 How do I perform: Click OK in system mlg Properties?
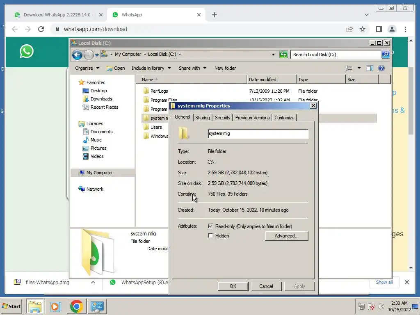click(x=233, y=286)
